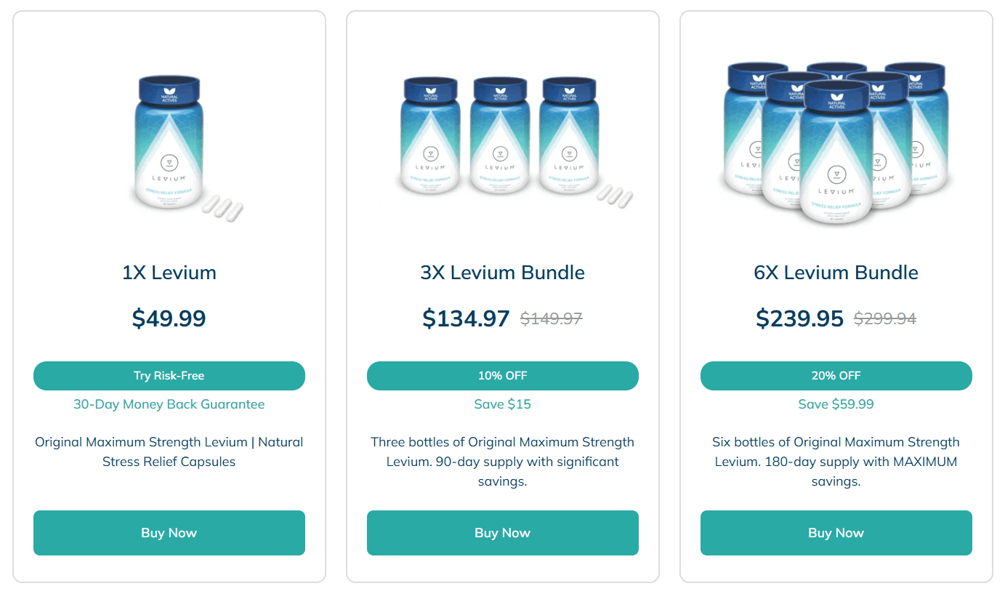The width and height of the screenshot is (1005, 594).
Task: Click the crossed-out $149.97 price
Action: pos(551,318)
